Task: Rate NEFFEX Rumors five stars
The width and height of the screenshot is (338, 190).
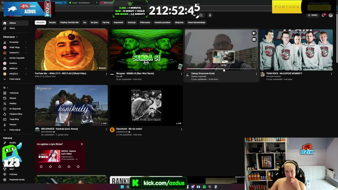Action: tap(78, 167)
